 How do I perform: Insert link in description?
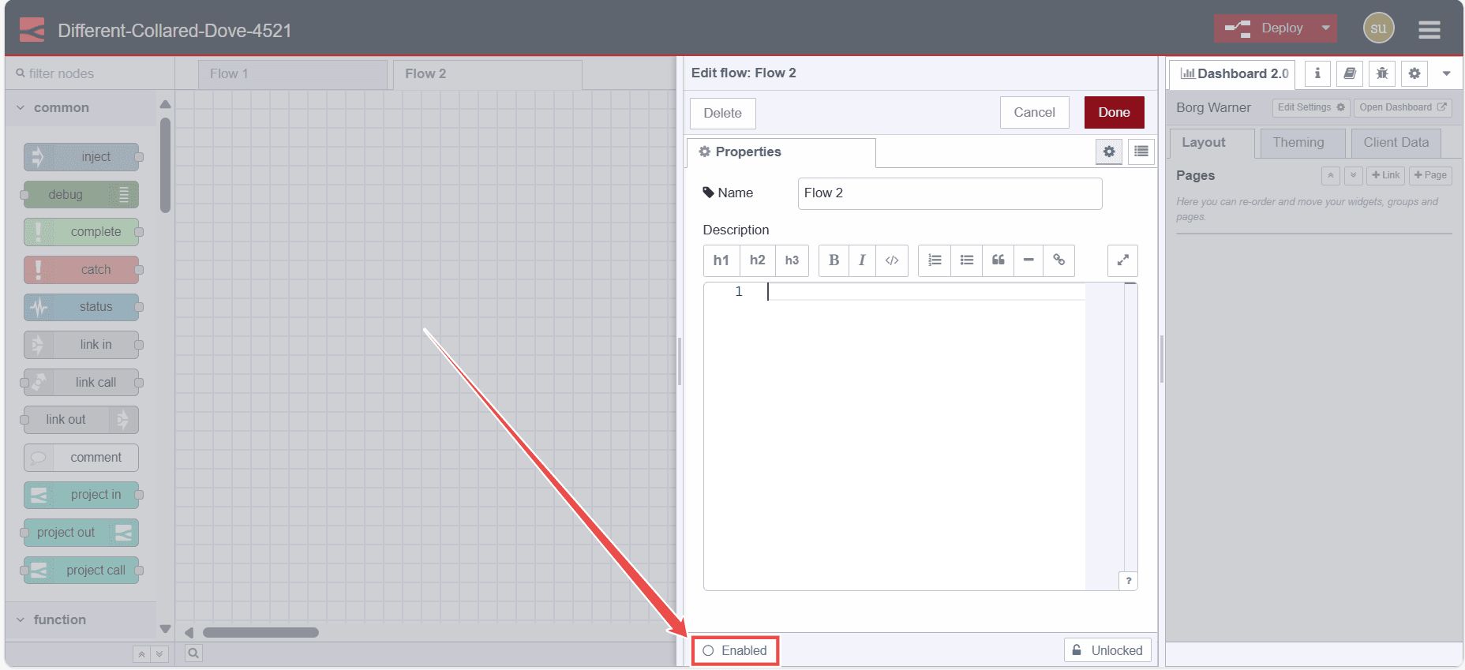click(1059, 260)
